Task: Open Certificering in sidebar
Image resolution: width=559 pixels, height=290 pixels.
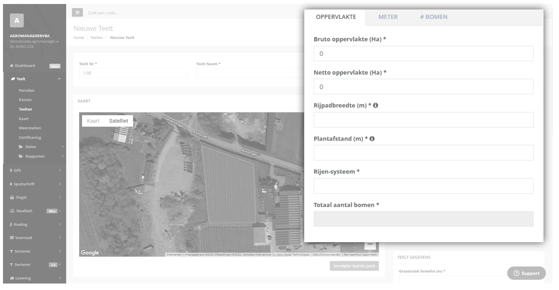Action: [x=30, y=138]
